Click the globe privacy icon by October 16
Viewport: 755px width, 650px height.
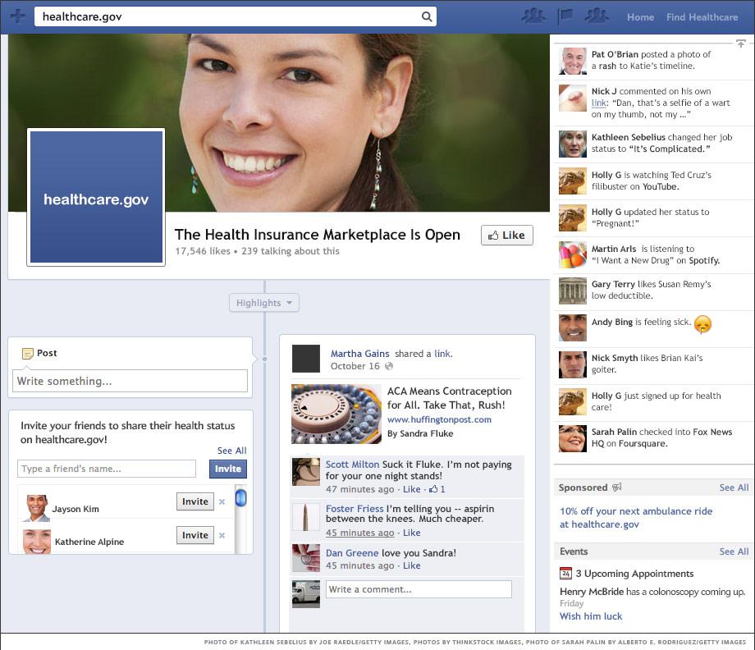click(389, 366)
